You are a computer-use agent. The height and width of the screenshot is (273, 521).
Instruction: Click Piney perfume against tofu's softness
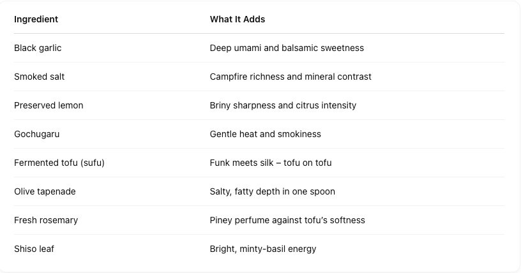[287, 220]
